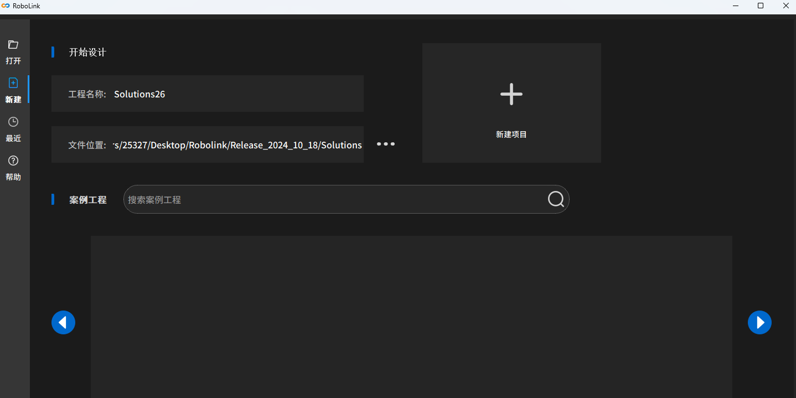Click the 开始设计 heading
Viewport: 796px width, 398px height.
click(x=87, y=53)
